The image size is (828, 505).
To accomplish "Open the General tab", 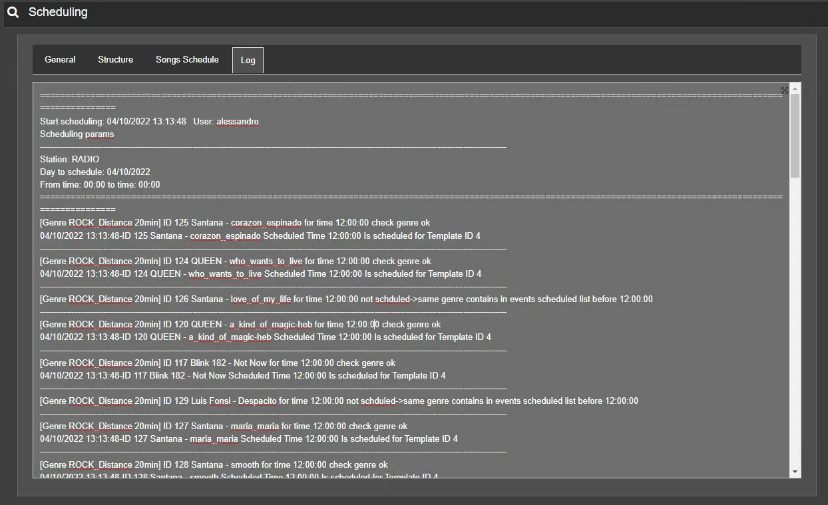I will pos(60,60).
